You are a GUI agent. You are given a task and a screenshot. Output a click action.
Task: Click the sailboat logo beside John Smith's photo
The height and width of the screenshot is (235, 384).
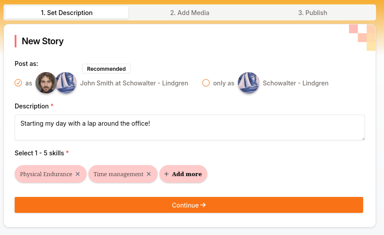(67, 83)
